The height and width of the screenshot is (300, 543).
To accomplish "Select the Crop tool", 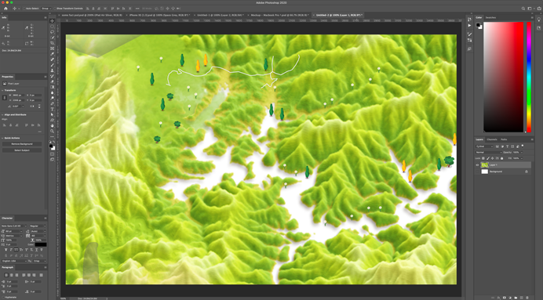I will tap(53, 43).
